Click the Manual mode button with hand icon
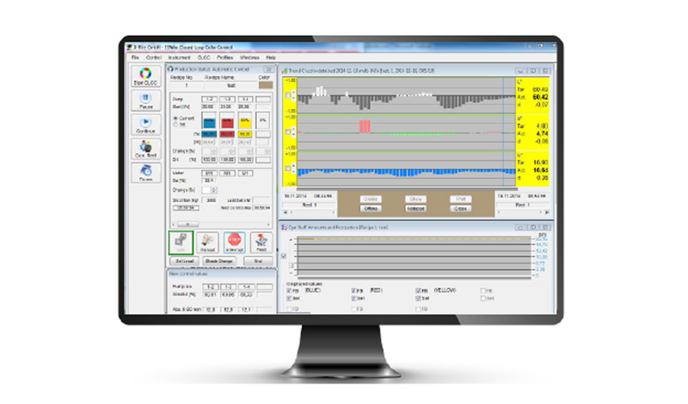 (x=207, y=242)
